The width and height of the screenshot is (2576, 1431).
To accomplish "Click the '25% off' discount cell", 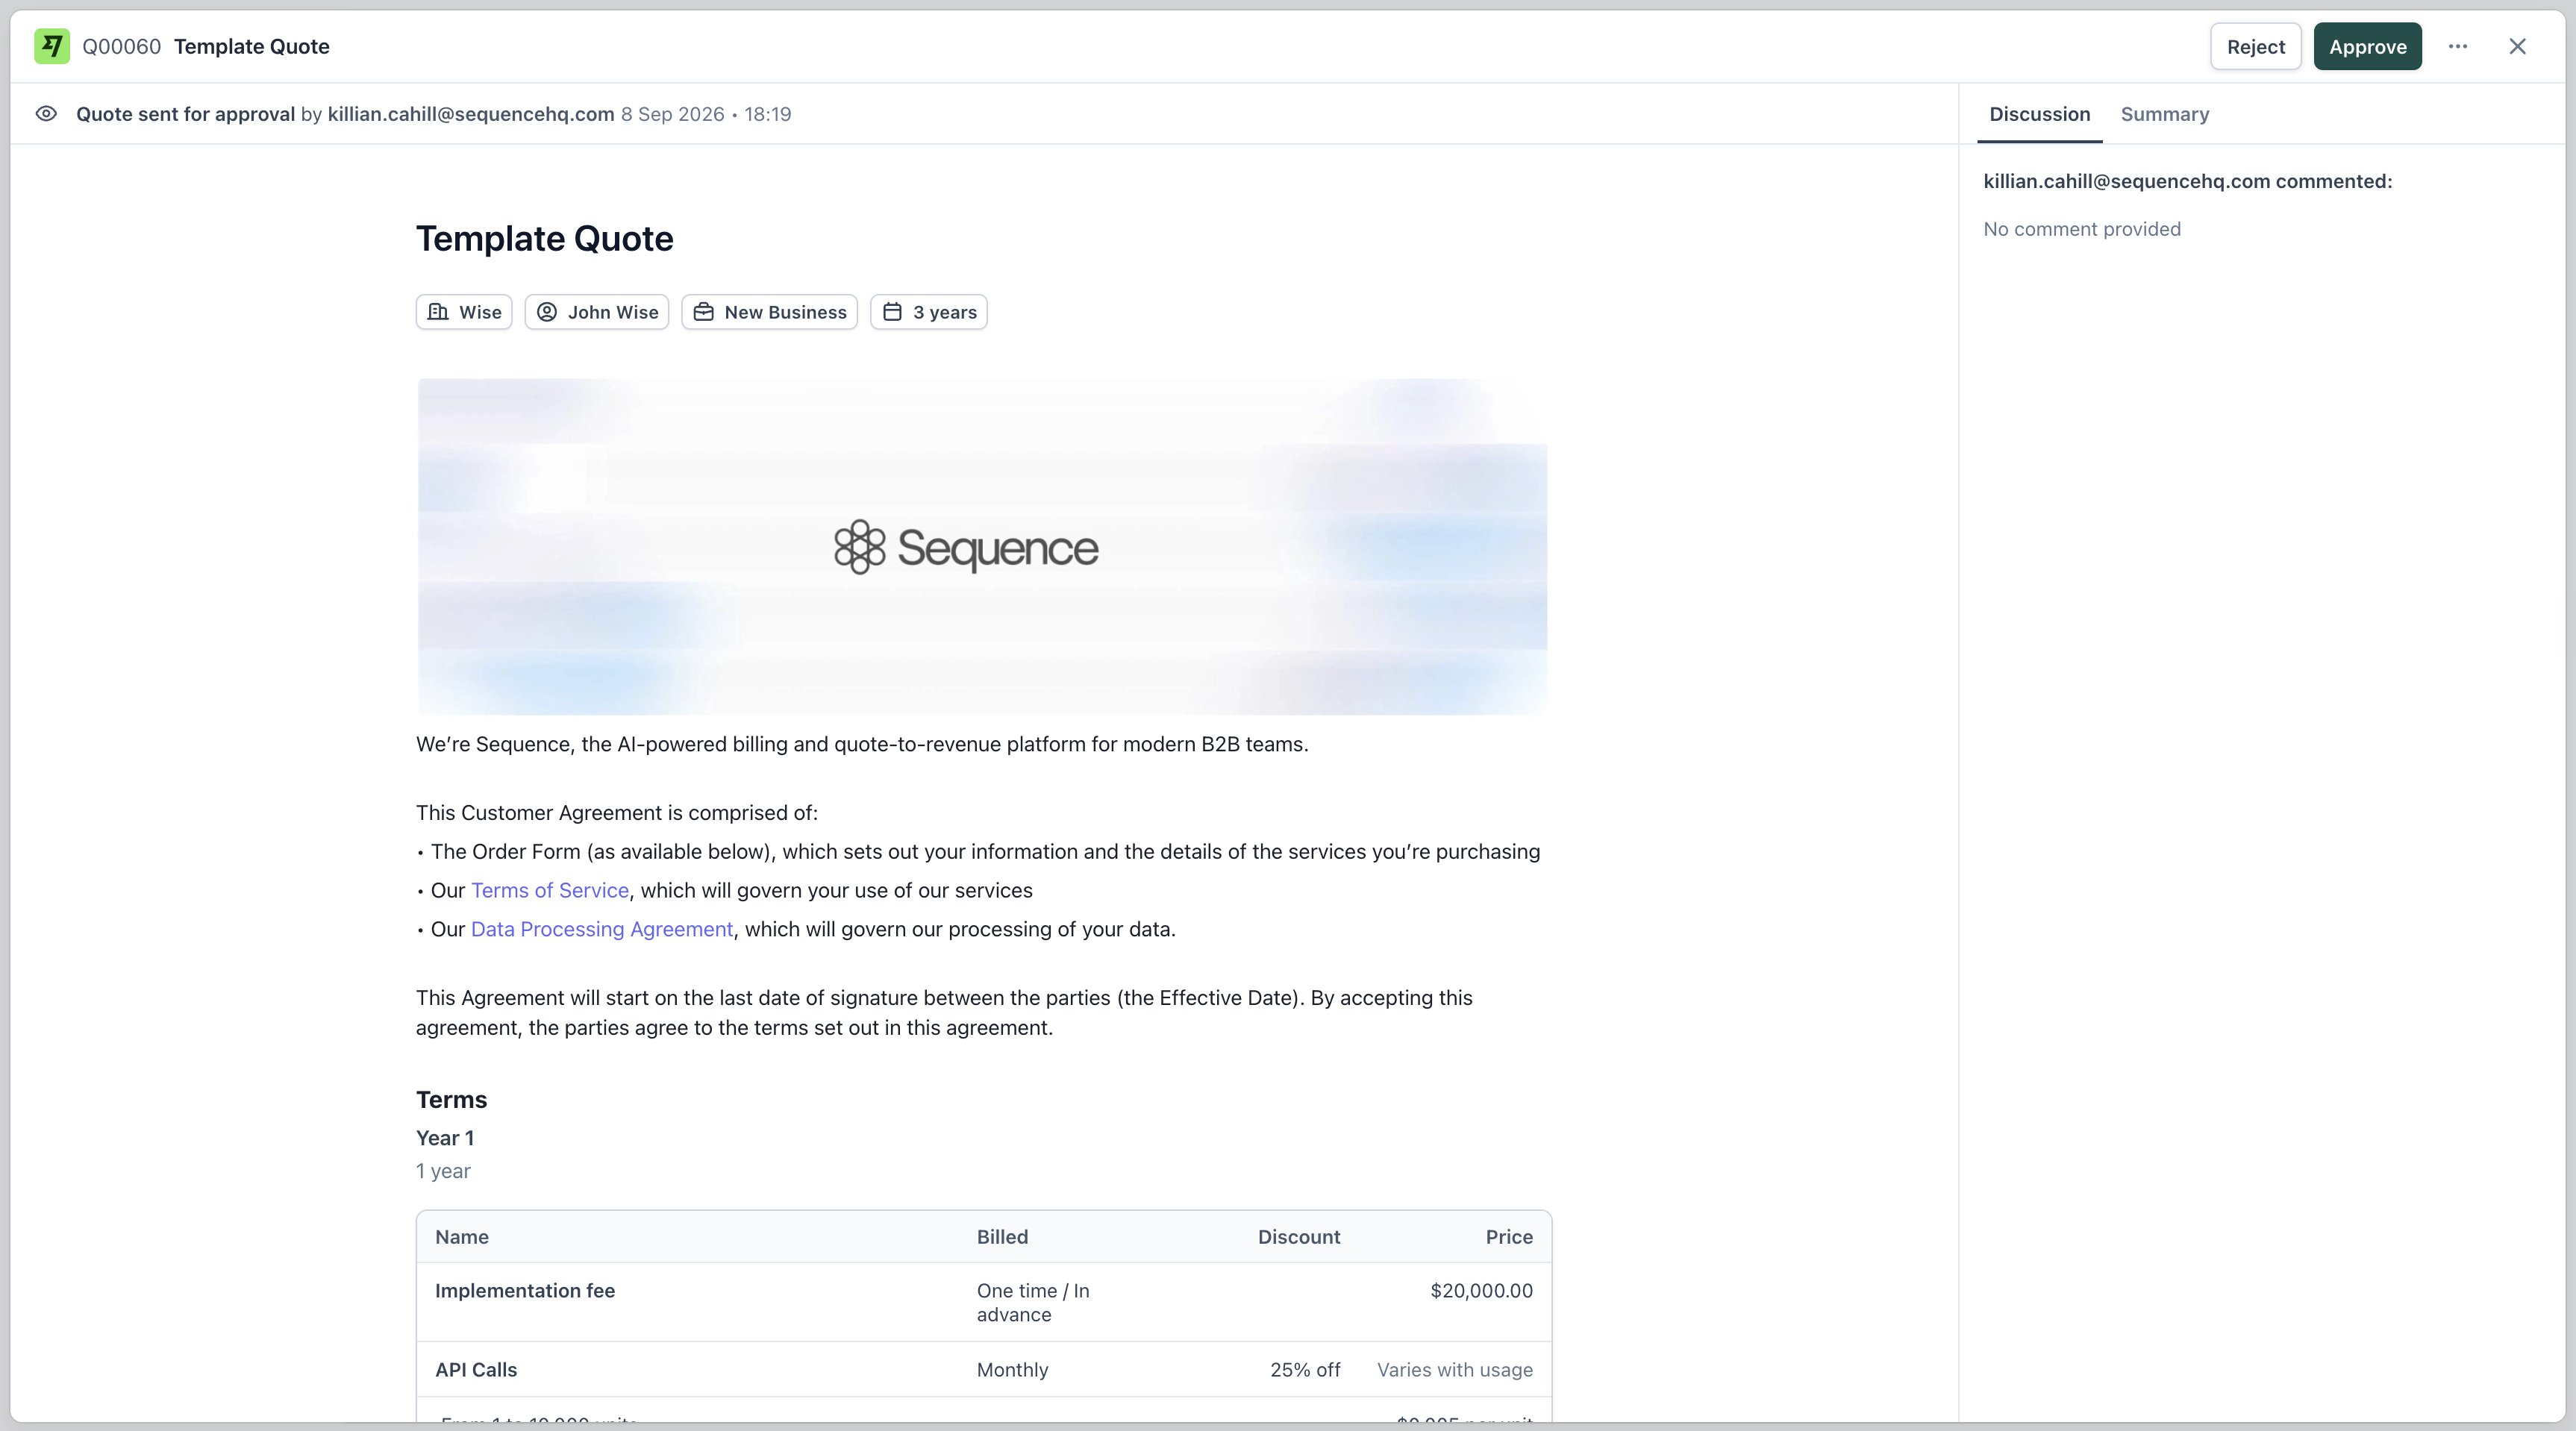I will [x=1305, y=1370].
